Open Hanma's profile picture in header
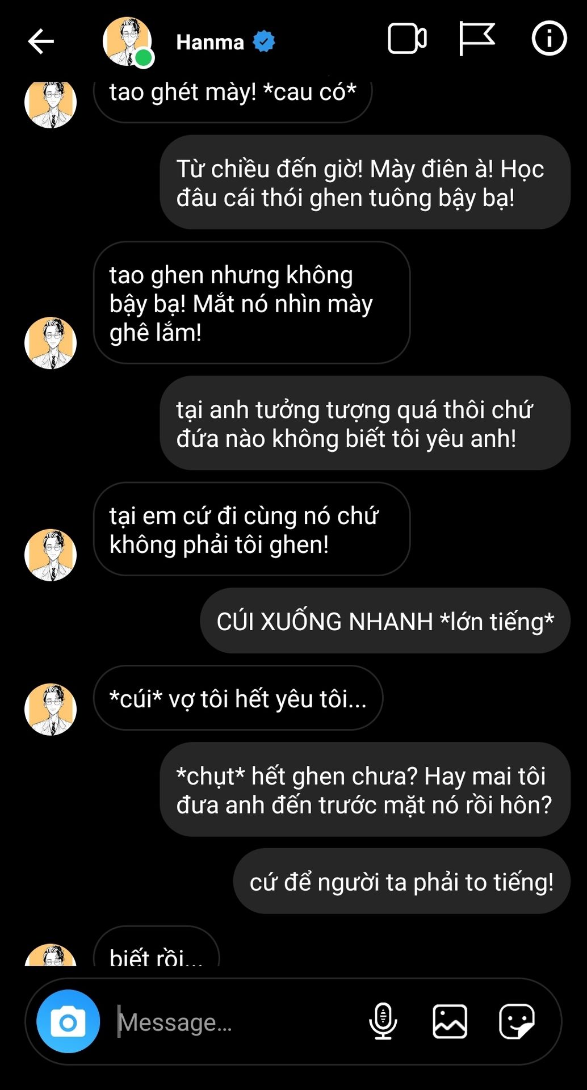 pos(127,41)
